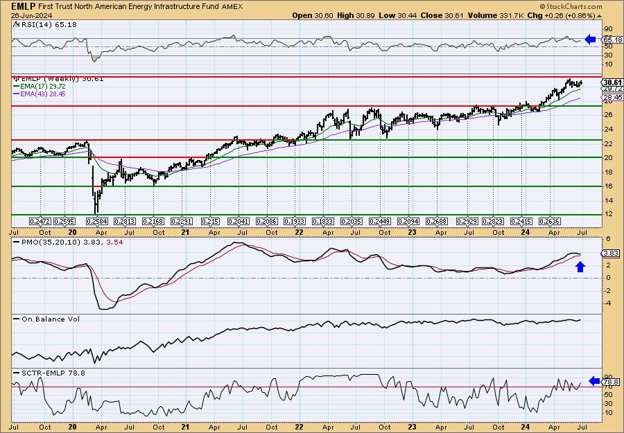This screenshot has height=433, width=624.
Task: Click the 12 label on the price axis
Action: coord(609,215)
